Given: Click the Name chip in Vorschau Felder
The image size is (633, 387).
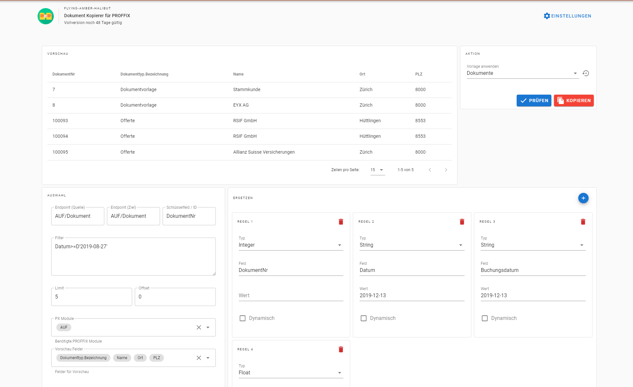Looking at the screenshot, I should (122, 358).
